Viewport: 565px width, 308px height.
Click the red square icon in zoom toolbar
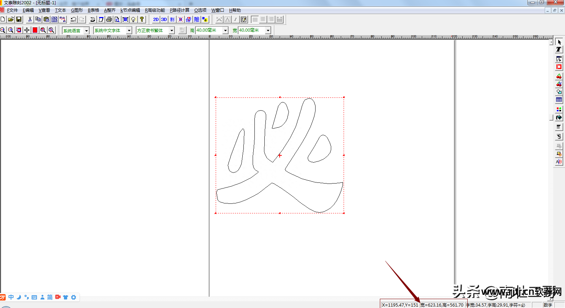[35, 30]
